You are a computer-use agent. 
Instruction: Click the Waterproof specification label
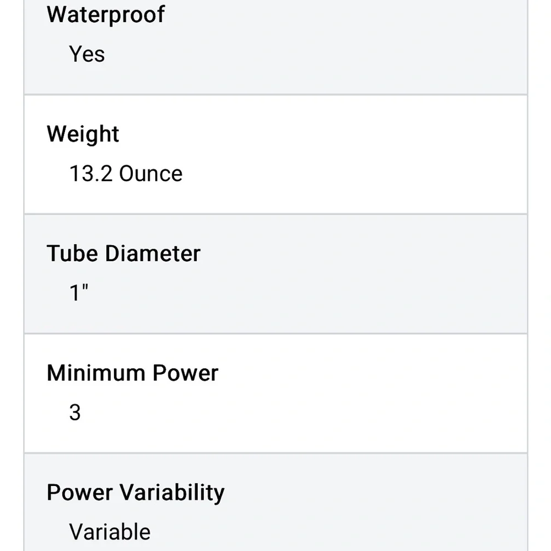[105, 14]
